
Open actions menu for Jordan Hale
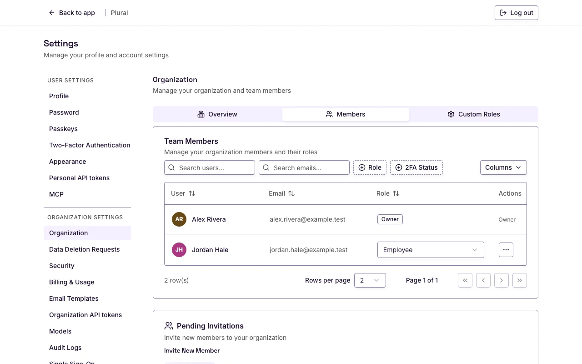tap(506, 250)
